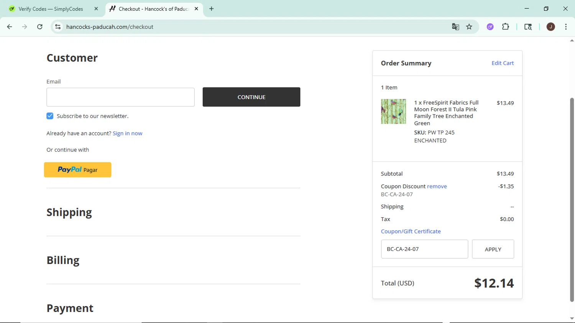The height and width of the screenshot is (323, 575).
Task: Switch to Verify Codes — SimplyCodes tab
Action: 51,9
